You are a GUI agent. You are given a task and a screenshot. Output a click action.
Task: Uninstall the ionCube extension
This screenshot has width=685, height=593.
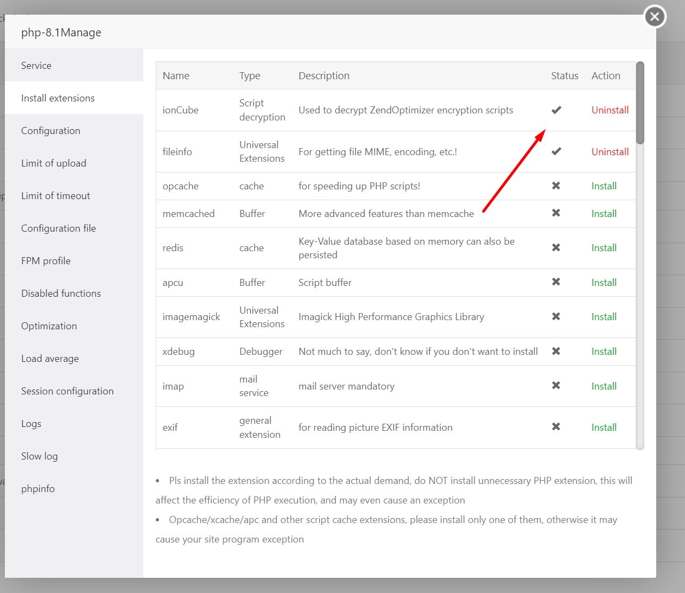610,110
